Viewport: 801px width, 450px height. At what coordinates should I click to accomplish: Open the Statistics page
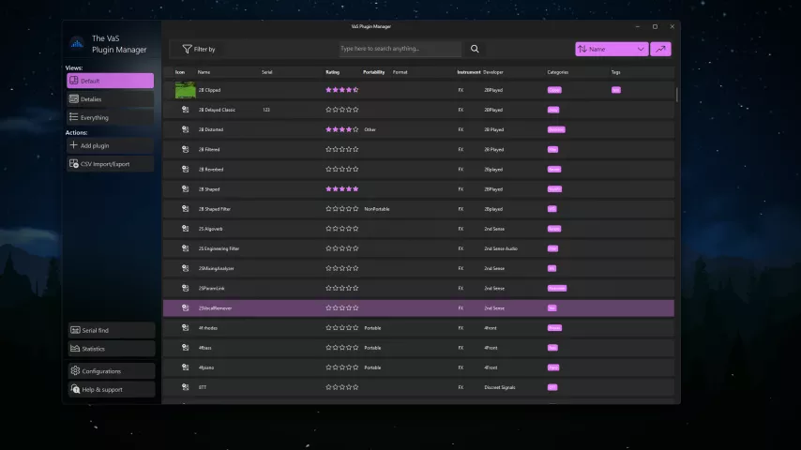111,349
